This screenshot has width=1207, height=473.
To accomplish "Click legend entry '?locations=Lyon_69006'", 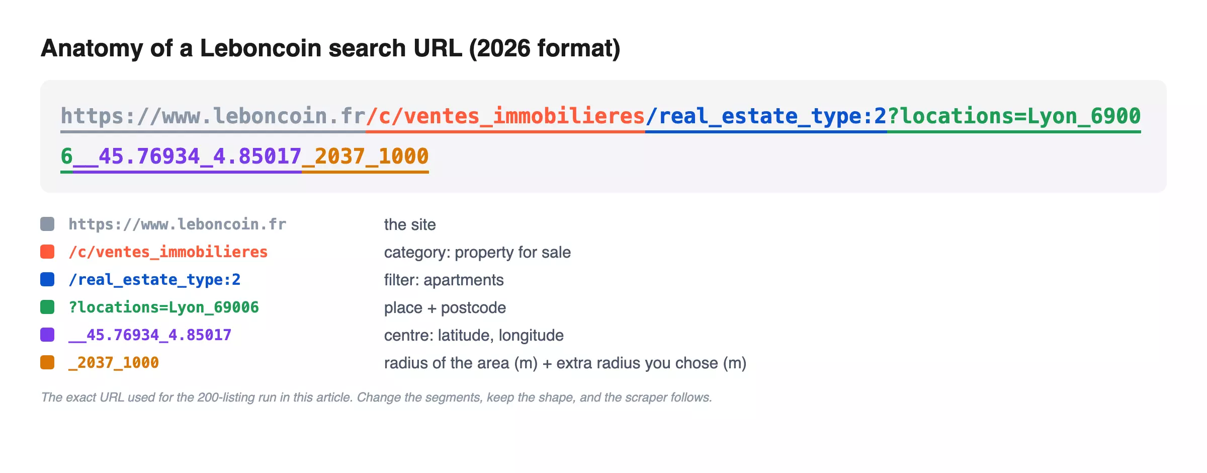I will (x=163, y=307).
